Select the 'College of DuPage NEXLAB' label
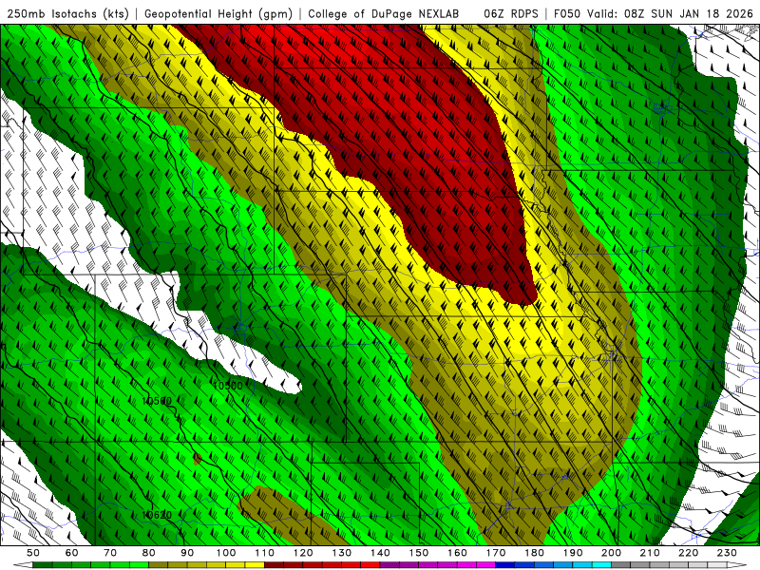Image resolution: width=760 pixels, height=570 pixels. tap(383, 13)
